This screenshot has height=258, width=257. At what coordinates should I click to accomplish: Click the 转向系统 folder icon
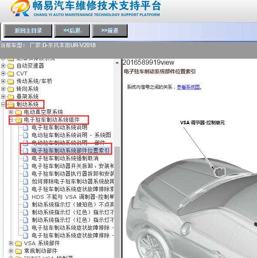click(11, 89)
